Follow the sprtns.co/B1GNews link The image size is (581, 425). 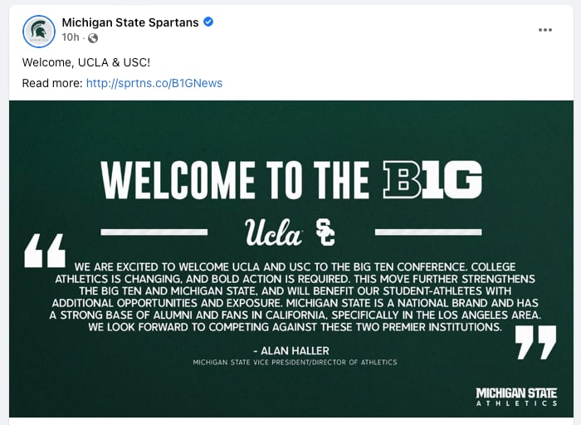point(154,83)
